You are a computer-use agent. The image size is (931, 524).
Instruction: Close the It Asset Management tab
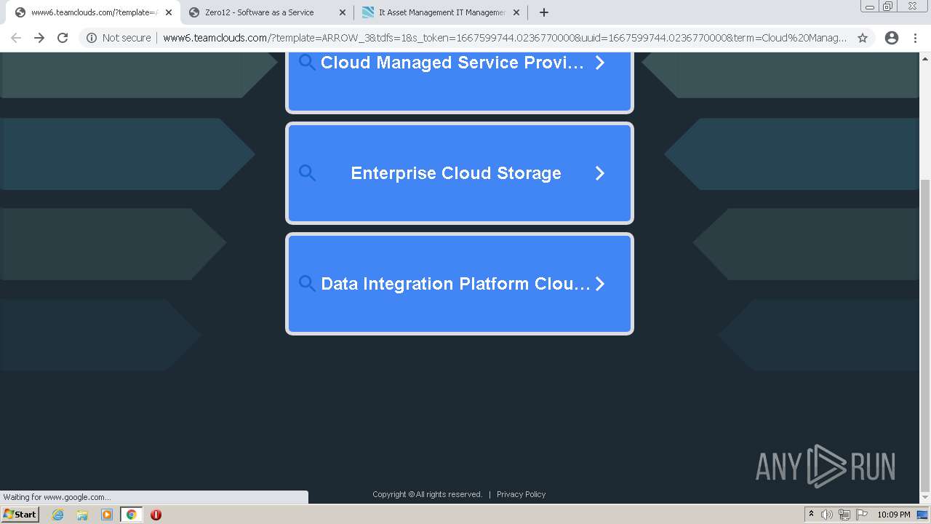pos(516,12)
